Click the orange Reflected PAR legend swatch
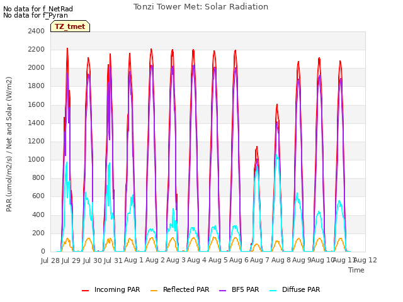The height and width of the screenshot is (302, 403). 154,291
